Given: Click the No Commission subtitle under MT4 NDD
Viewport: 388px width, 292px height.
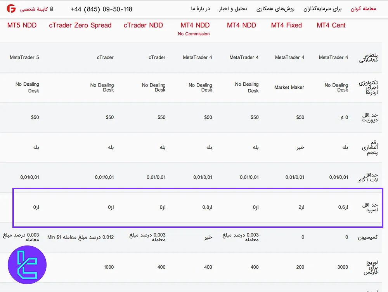Looking at the screenshot, I should (194, 34).
